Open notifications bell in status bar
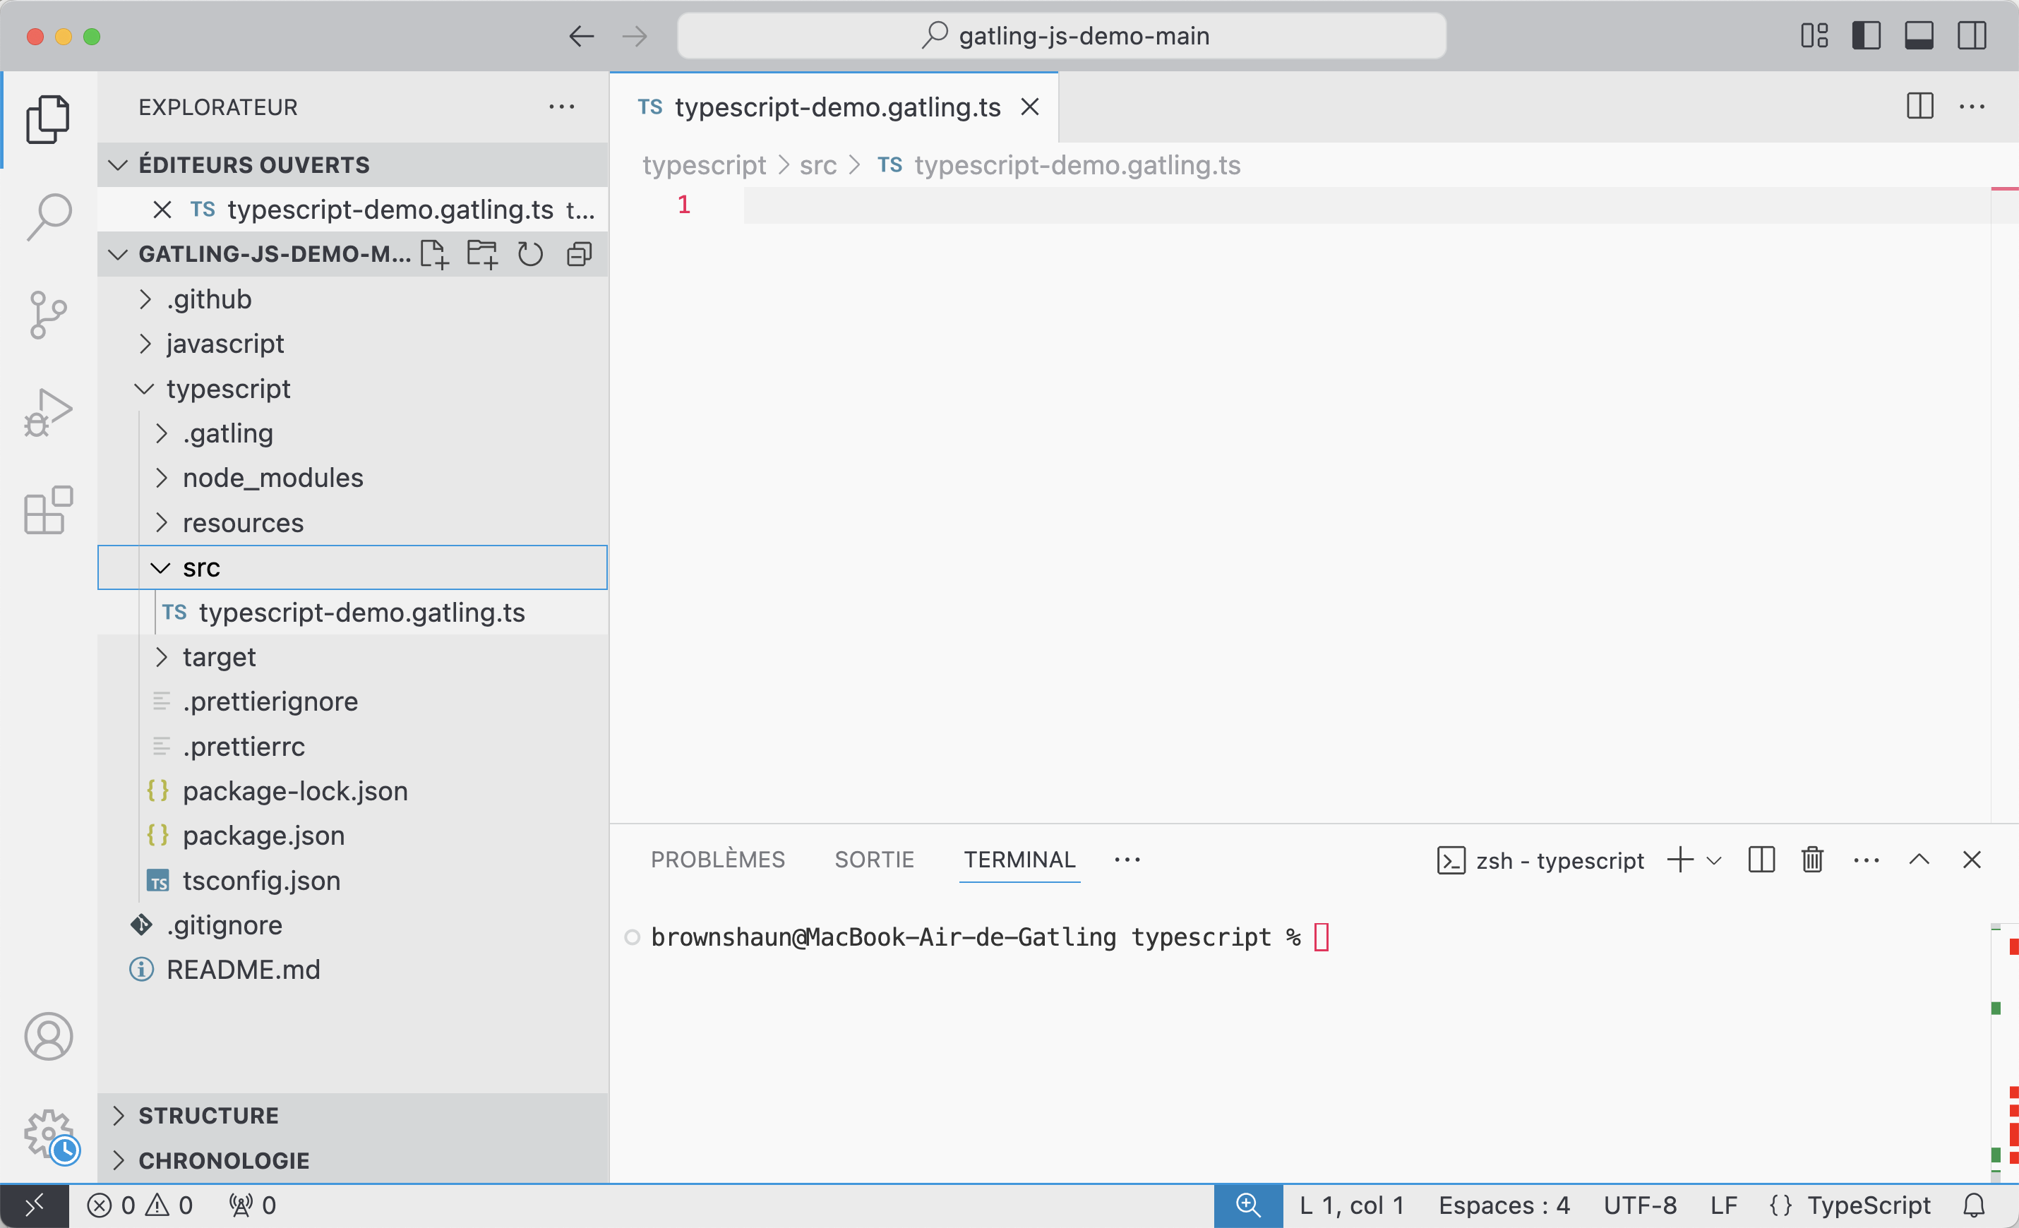The height and width of the screenshot is (1228, 2019). point(1975,1205)
